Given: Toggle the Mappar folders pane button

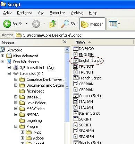Looking at the screenshot, I should click(92, 24).
